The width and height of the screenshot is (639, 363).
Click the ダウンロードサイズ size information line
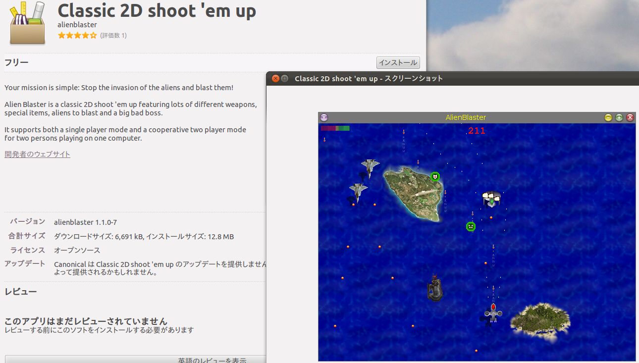coord(144,237)
